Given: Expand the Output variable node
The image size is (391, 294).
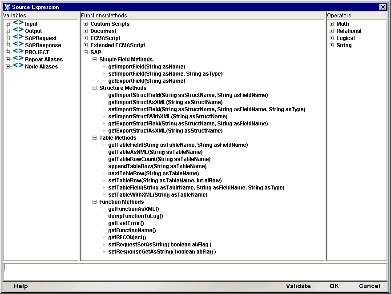Looking at the screenshot, I should pyautogui.click(x=8, y=31).
